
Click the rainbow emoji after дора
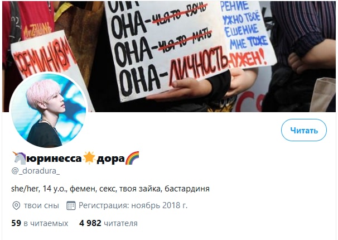[132, 158]
